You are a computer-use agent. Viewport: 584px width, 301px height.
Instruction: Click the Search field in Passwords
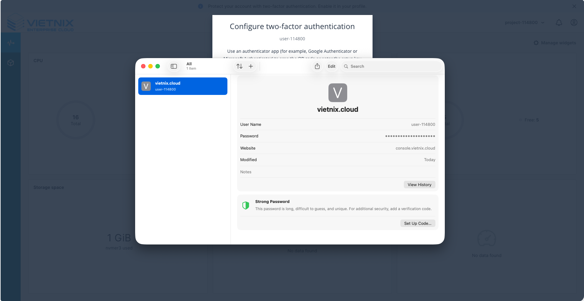tap(391, 66)
